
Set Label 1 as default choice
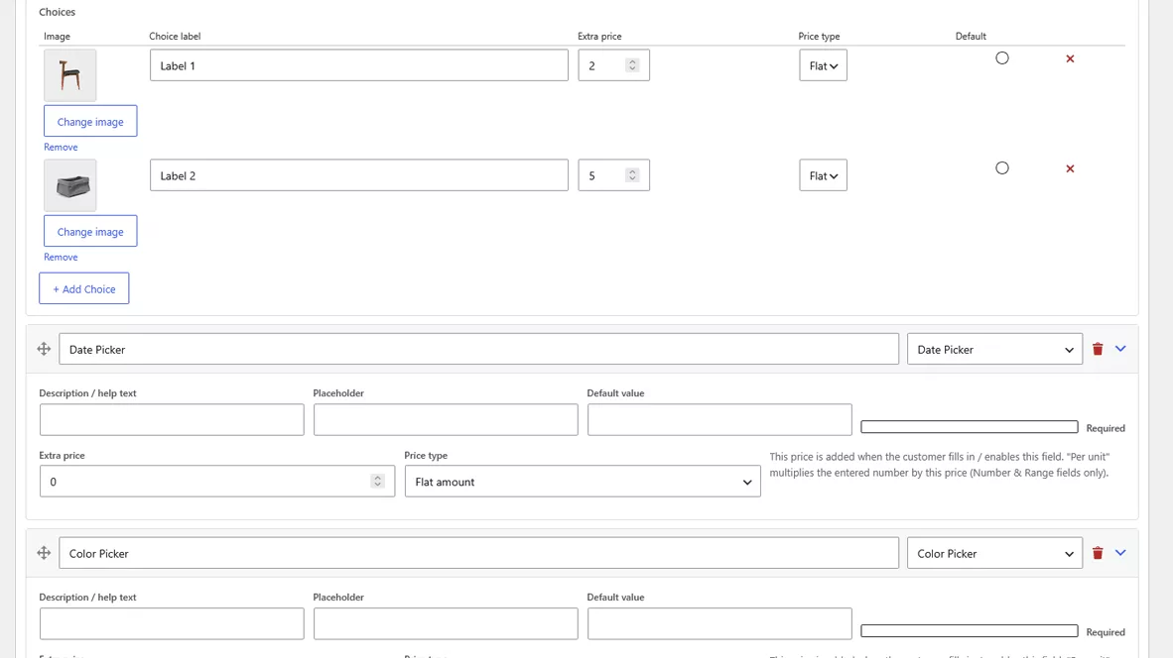point(1001,58)
